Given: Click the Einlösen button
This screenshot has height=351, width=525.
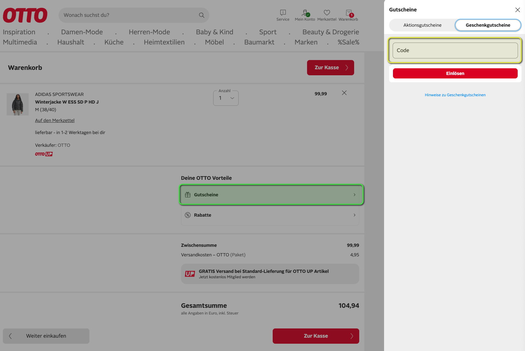Looking at the screenshot, I should click(455, 73).
